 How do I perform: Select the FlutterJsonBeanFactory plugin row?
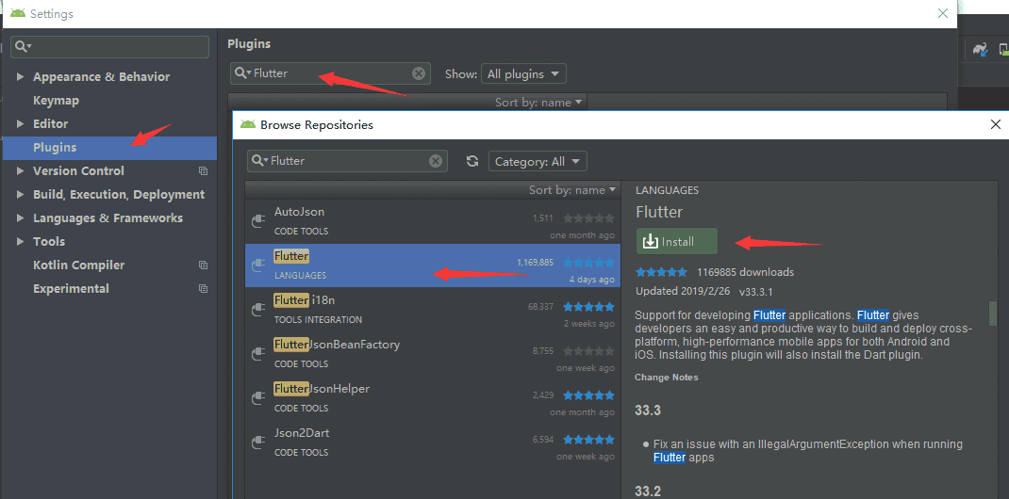tap(433, 354)
